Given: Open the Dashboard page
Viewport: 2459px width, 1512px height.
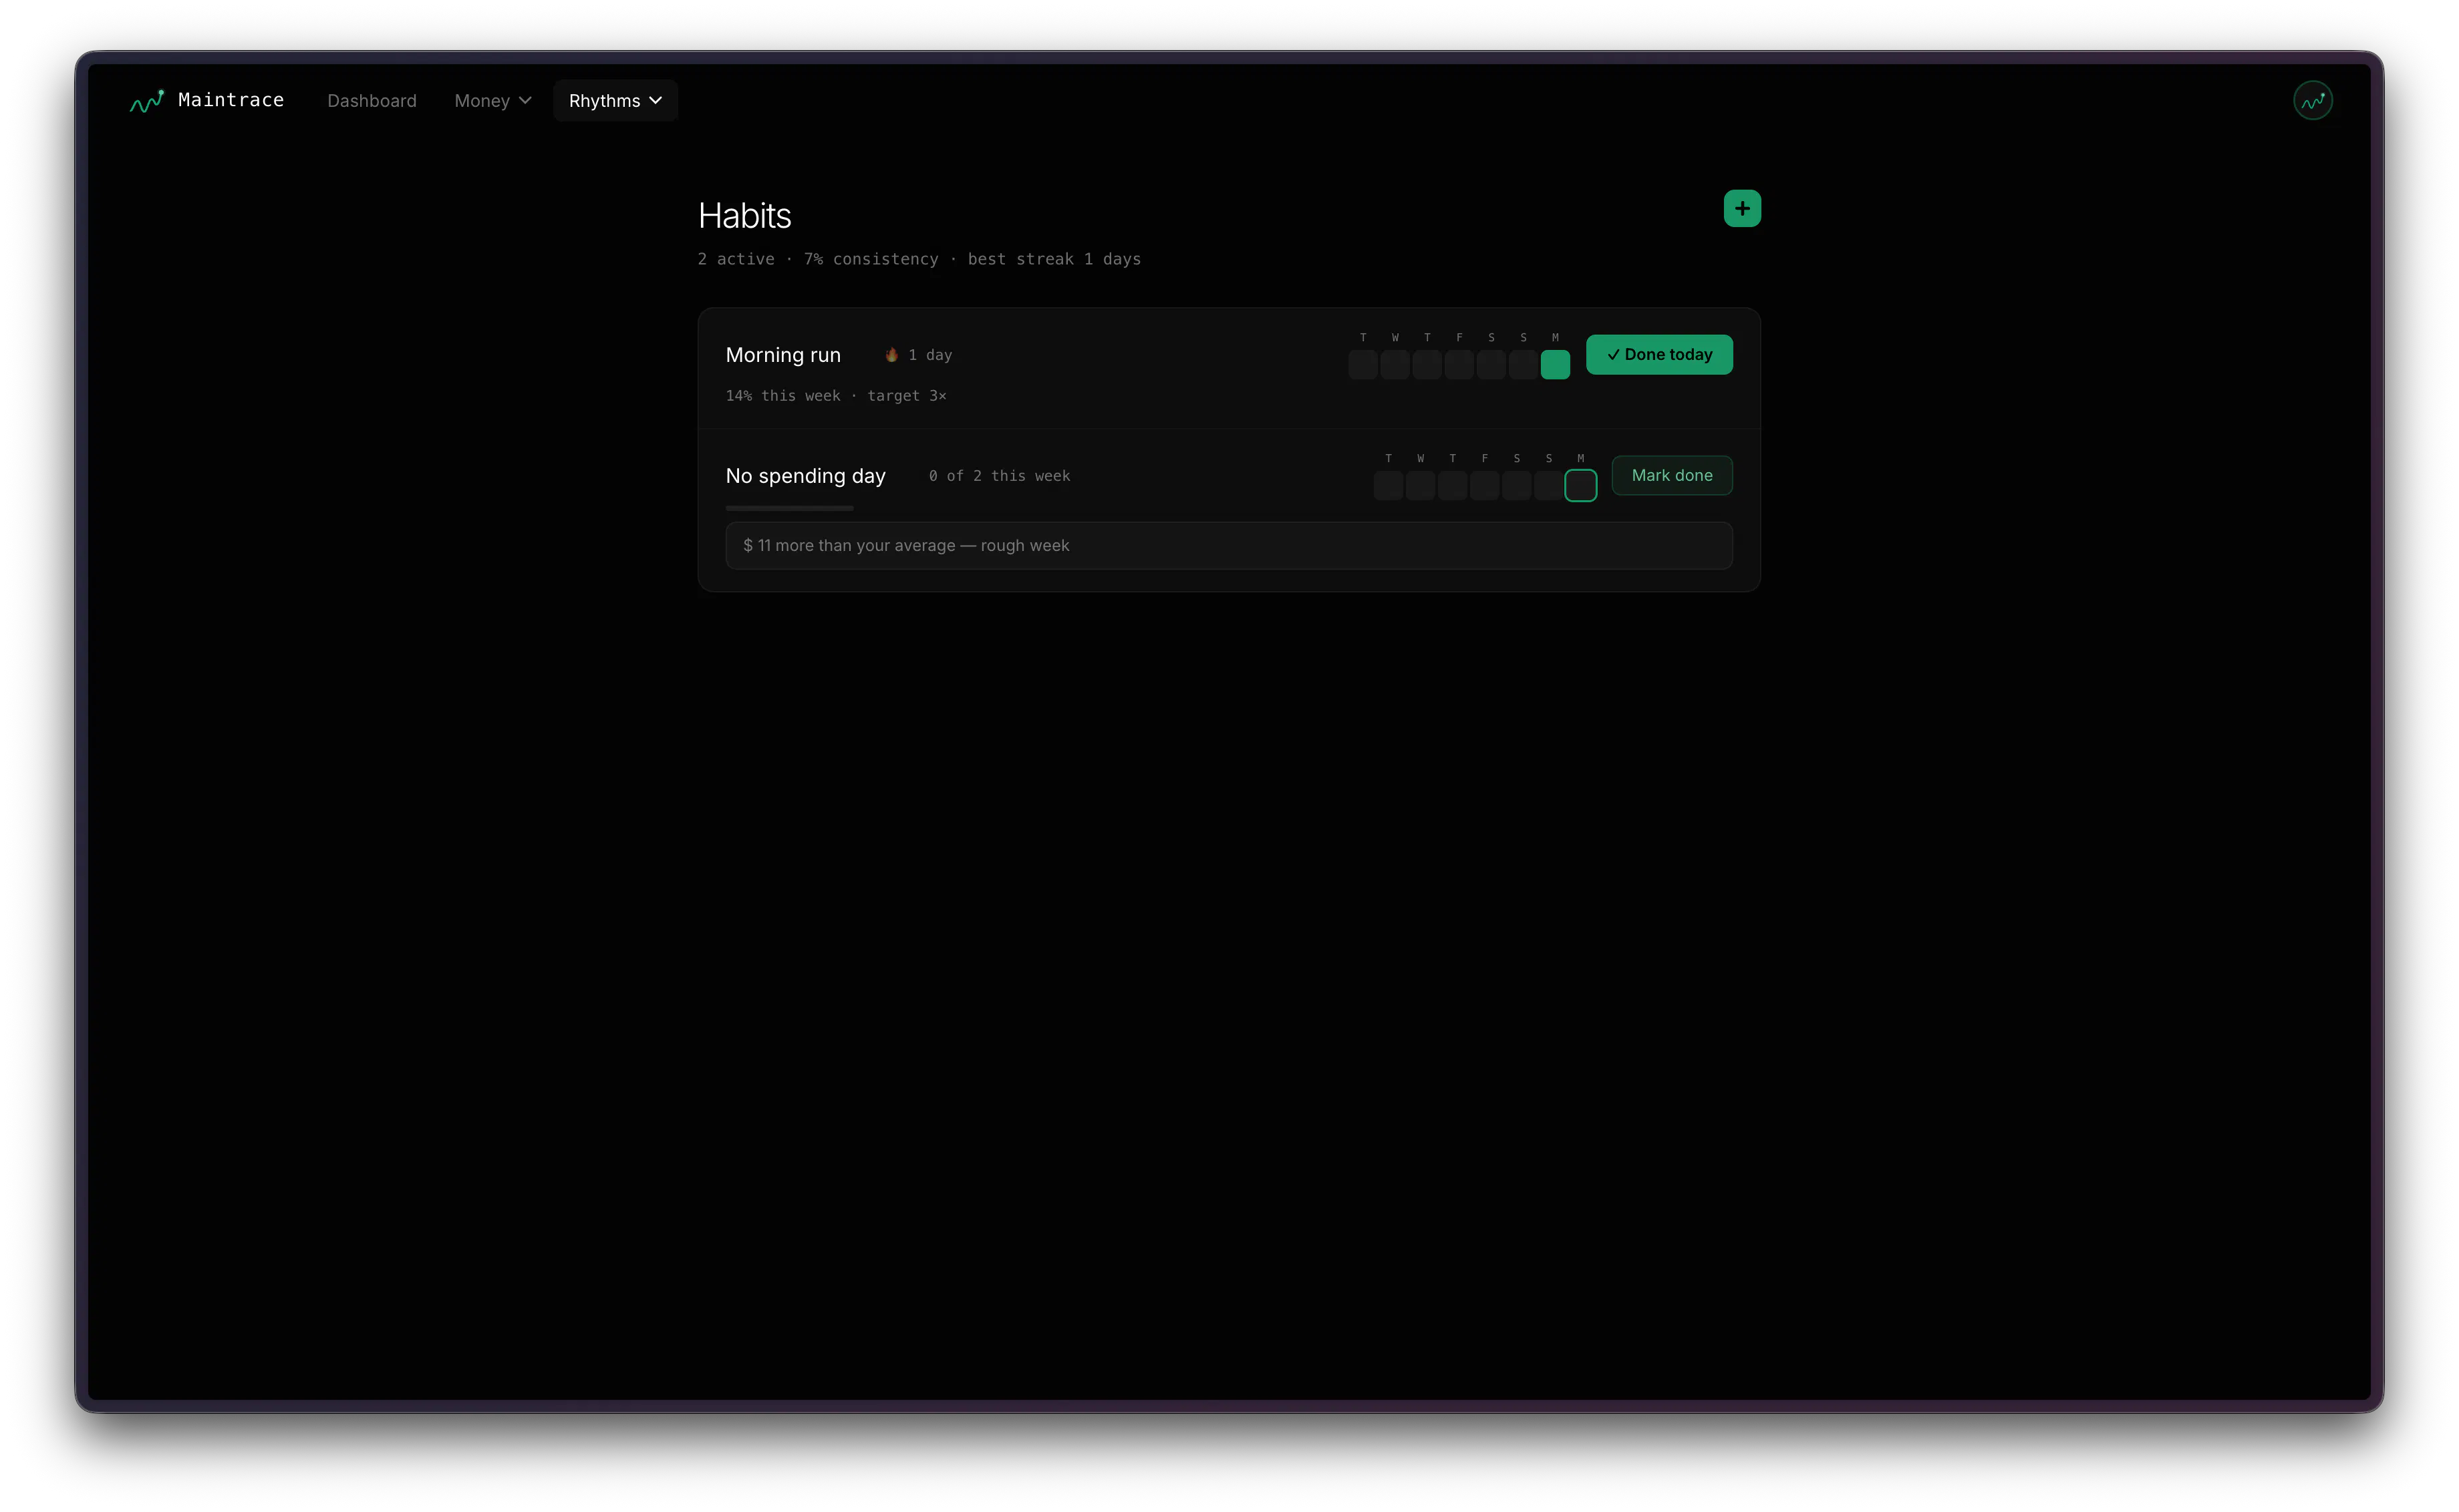Looking at the screenshot, I should (371, 101).
